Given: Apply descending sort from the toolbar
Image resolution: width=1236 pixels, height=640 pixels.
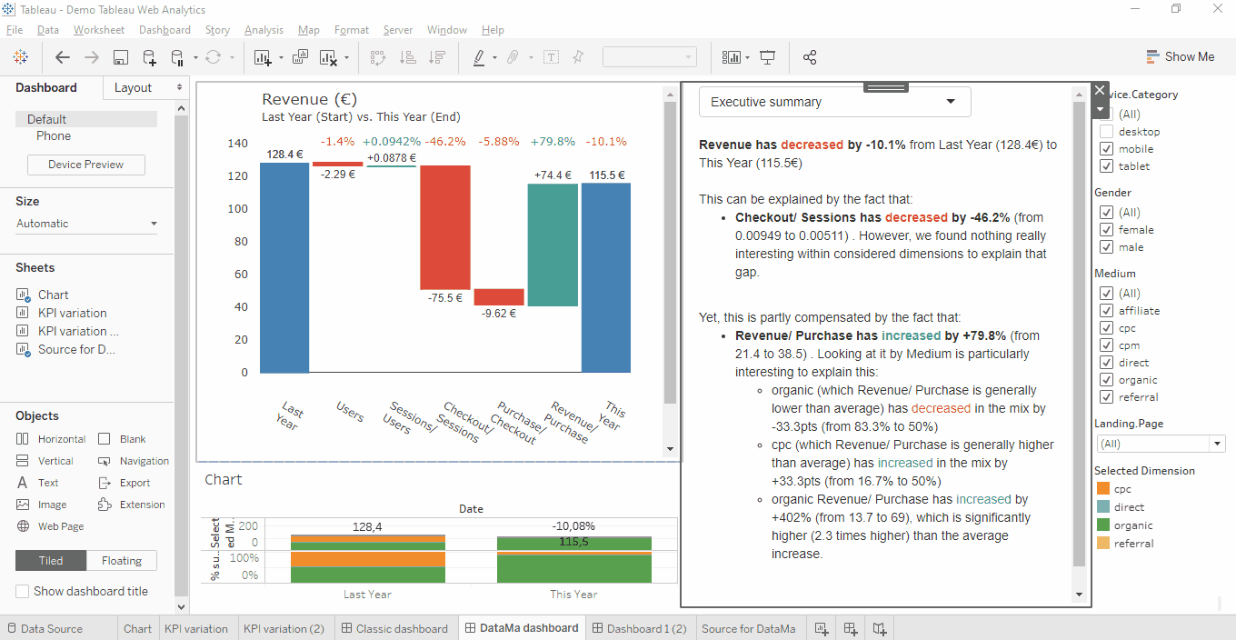Looking at the screenshot, I should [437, 56].
